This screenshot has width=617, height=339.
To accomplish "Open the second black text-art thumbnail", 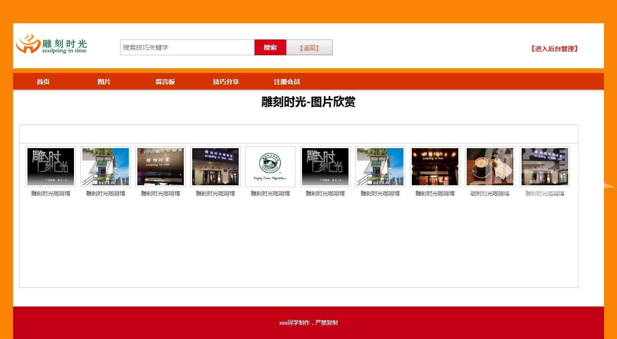I will coord(325,167).
